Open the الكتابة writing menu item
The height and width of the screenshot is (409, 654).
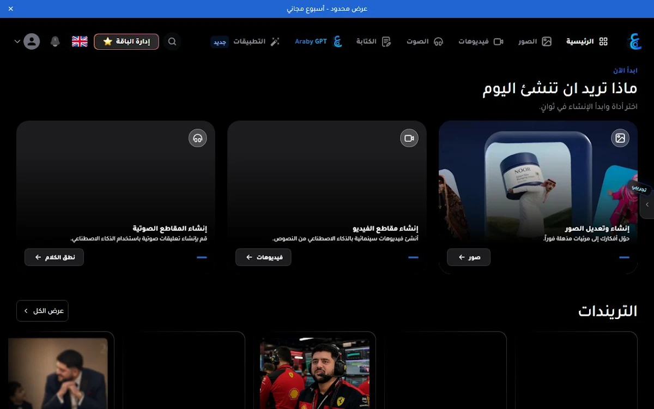click(374, 41)
